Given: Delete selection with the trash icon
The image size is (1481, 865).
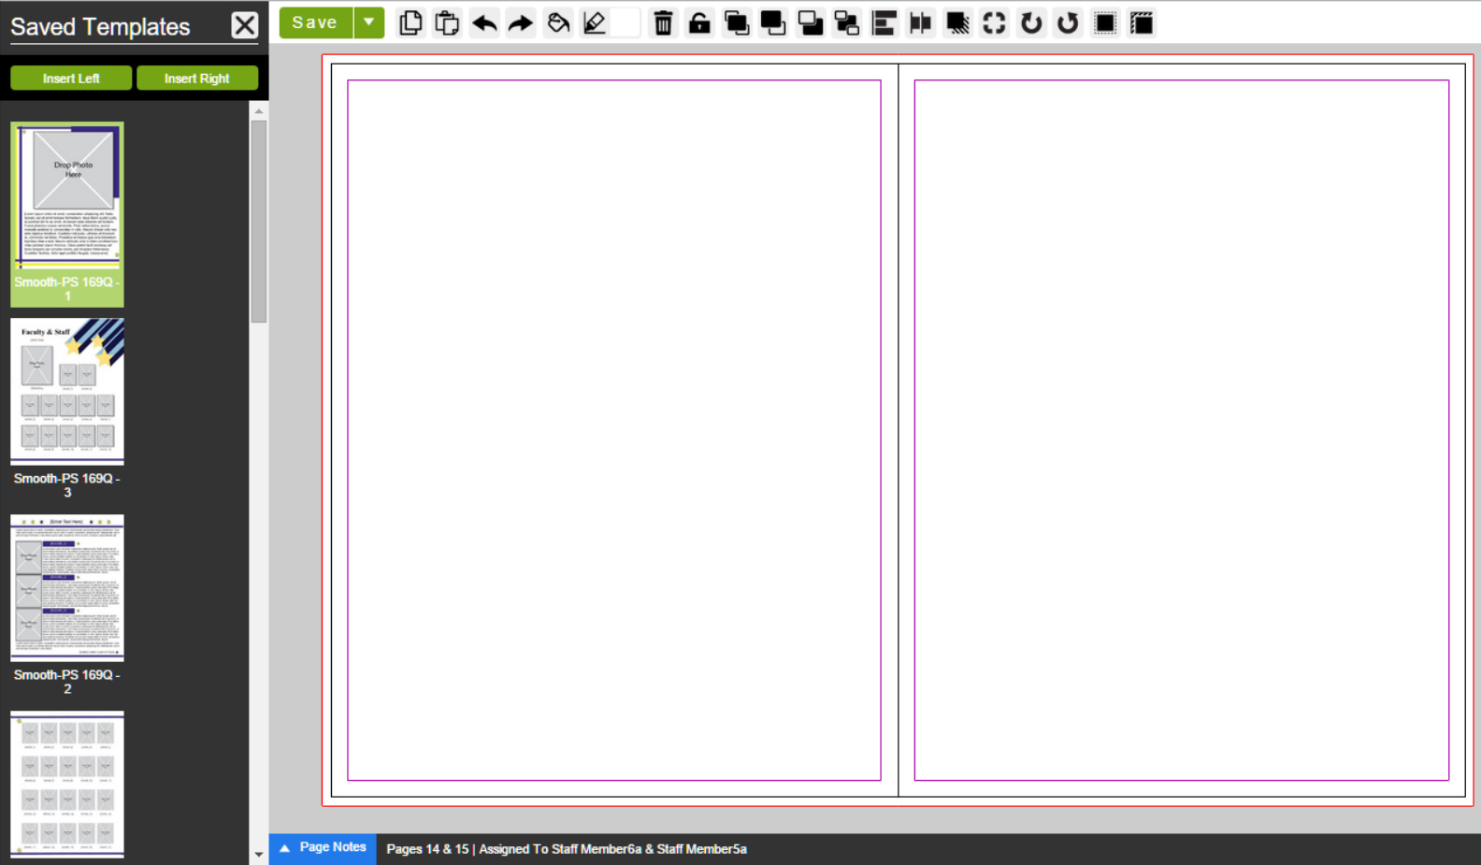Looking at the screenshot, I should pos(663,22).
